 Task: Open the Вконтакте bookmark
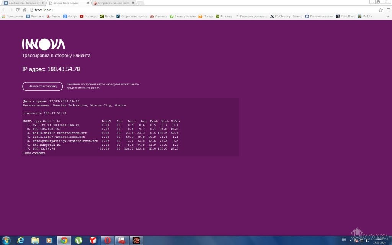(x=35, y=16)
